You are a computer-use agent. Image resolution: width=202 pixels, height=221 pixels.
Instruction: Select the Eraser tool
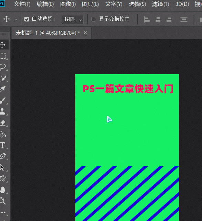(3, 123)
